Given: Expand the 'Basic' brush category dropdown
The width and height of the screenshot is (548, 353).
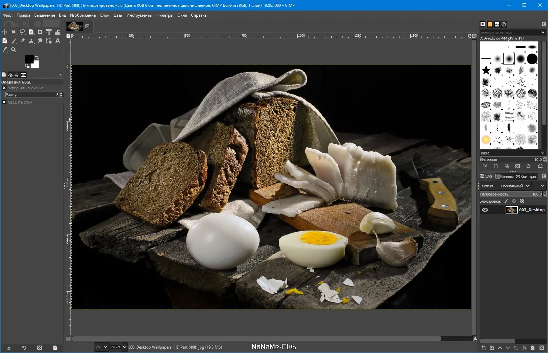Looking at the screenshot, I should pos(543,153).
